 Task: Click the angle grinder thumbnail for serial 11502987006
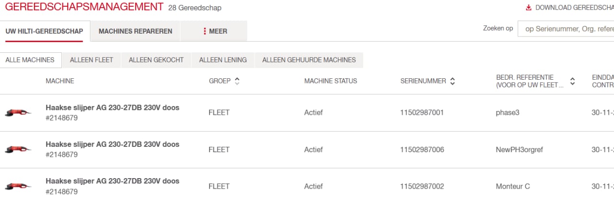(18, 149)
